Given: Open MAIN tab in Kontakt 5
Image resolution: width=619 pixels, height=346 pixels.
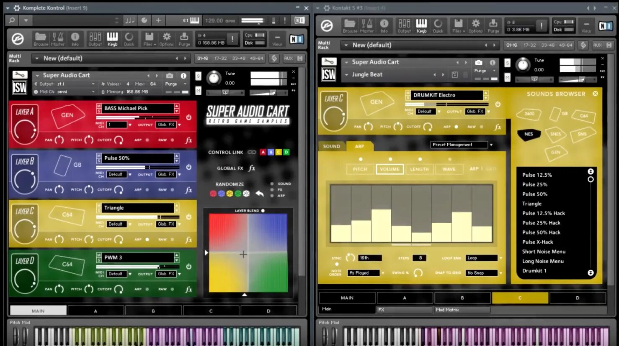Looking at the screenshot, I should click(347, 298).
